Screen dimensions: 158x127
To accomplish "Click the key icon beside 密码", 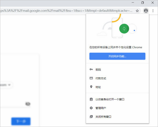I will (x=91, y=70).
